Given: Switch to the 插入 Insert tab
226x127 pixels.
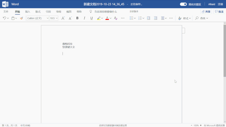Looking at the screenshot, I should pyautogui.click(x=28, y=12).
